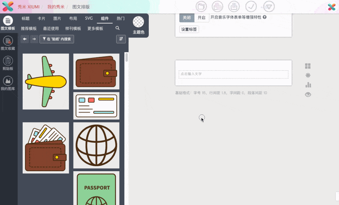Image resolution: width=339 pixels, height=205 pixels.
Task: Open 更多模板 category
Action: coord(95,28)
